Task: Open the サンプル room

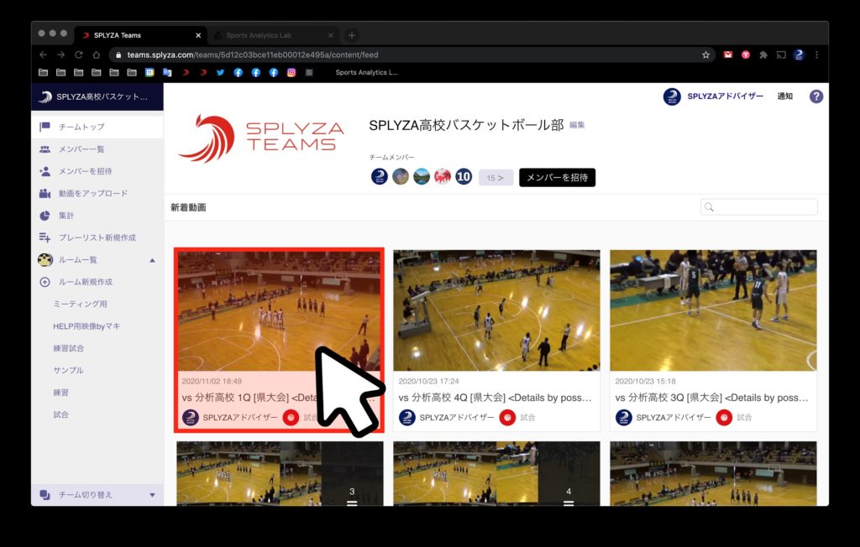Action: pyautogui.click(x=69, y=370)
